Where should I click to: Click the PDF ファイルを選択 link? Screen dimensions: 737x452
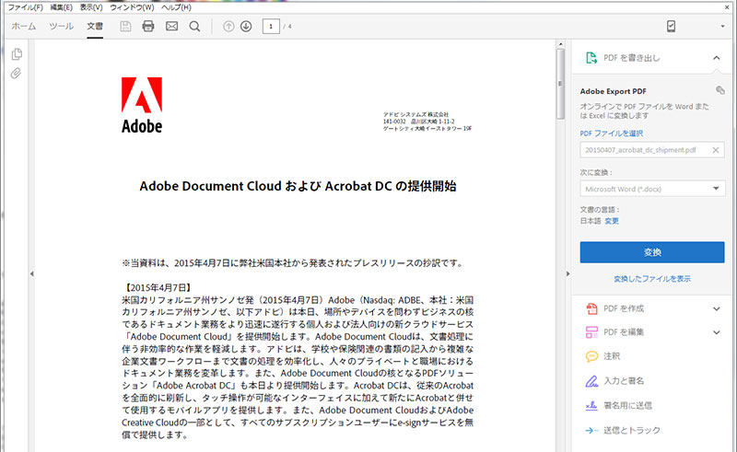pyautogui.click(x=611, y=133)
